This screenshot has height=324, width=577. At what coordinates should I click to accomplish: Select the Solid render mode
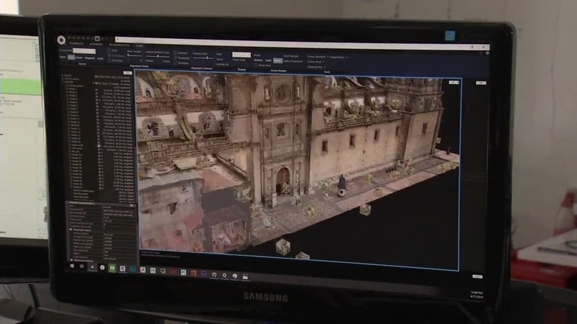click(268, 60)
